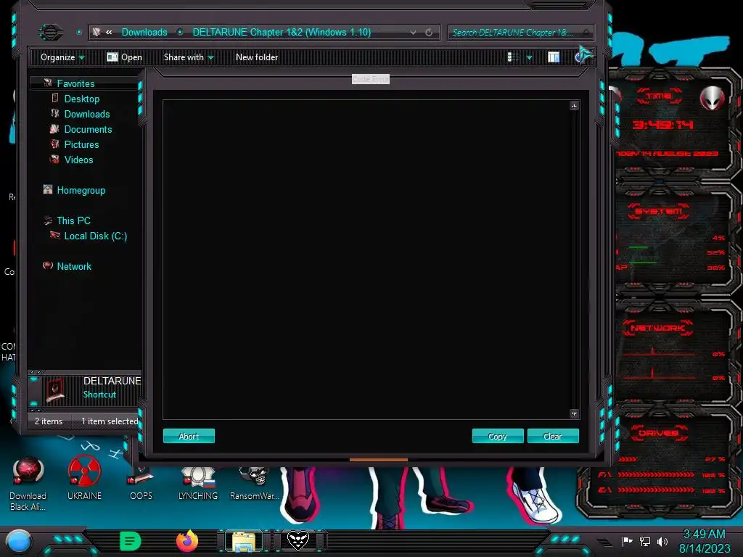Click the Desktop folder icon in sidebar
Image resolution: width=743 pixels, height=557 pixels.
point(55,98)
